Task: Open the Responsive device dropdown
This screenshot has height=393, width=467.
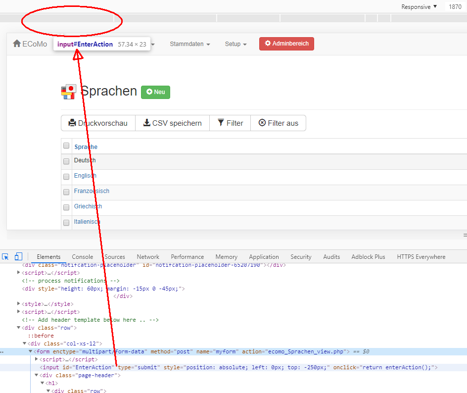Action: (419, 6)
